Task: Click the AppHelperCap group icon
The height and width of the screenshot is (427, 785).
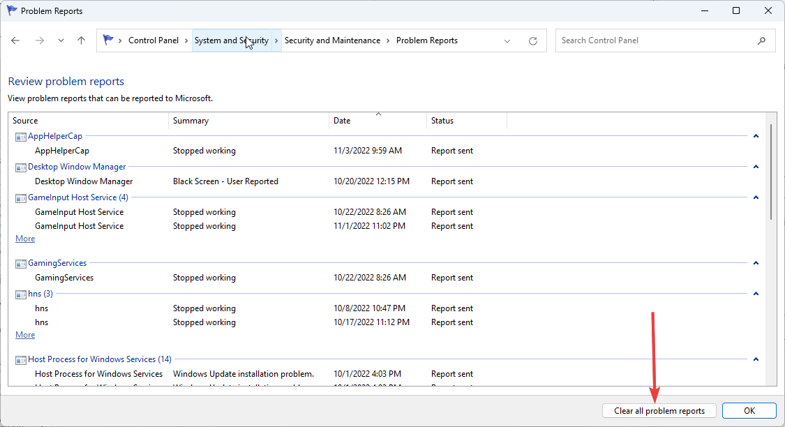Action: [x=20, y=137]
